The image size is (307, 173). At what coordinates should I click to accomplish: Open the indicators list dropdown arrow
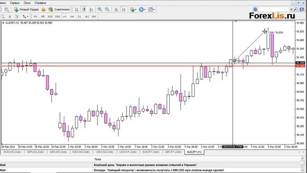[136, 10]
